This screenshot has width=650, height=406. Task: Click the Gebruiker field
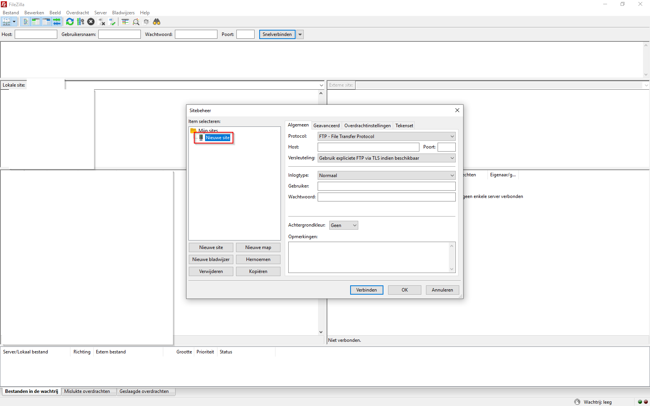click(x=387, y=186)
